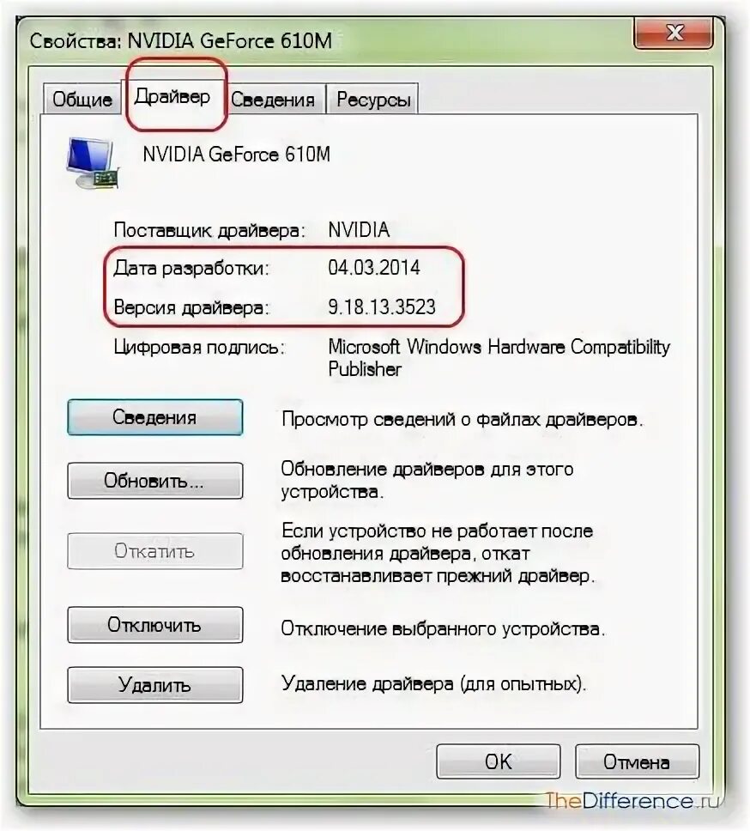The height and width of the screenshot is (831, 750).
Task: Click the driver version value 9.18.13.3523
Action: tap(382, 306)
